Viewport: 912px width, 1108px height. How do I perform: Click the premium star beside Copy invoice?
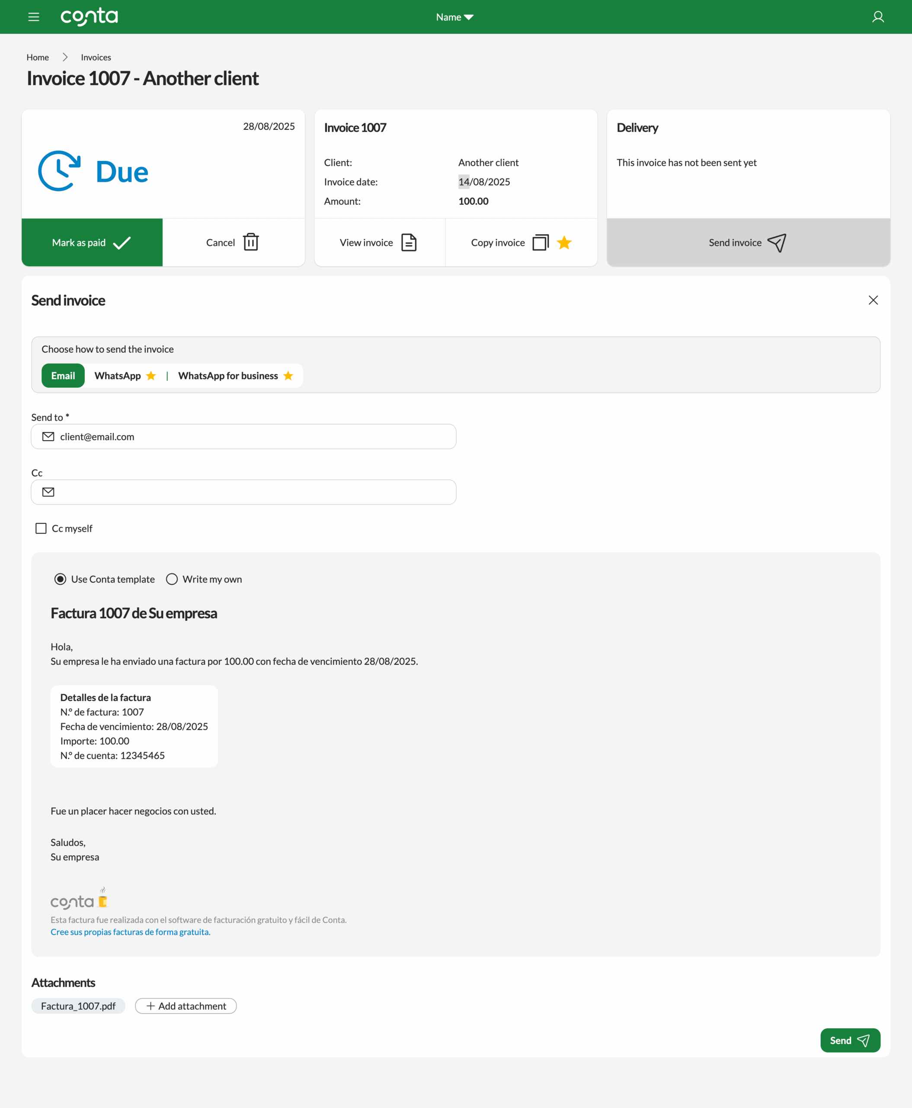564,242
